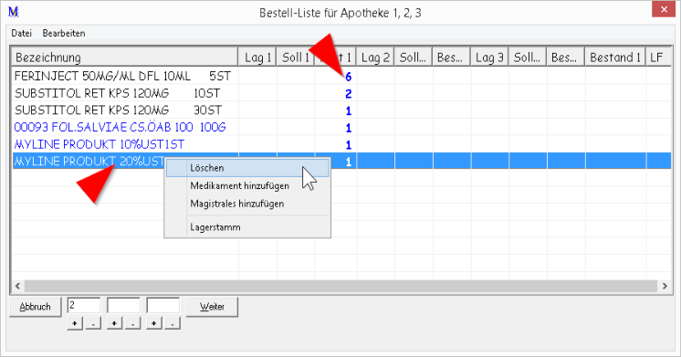Click the second empty quantity field
Image resolution: width=681 pixels, height=357 pixels.
124,305
